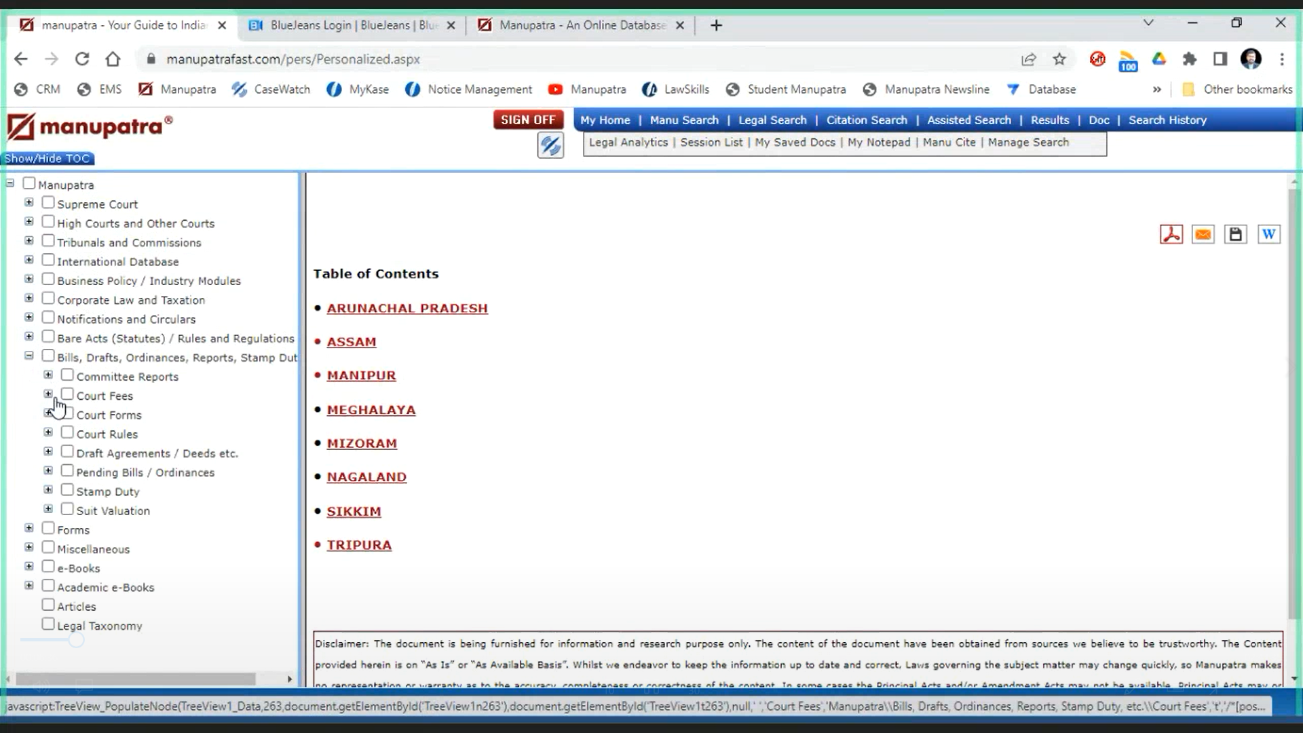Export document as PDF icon
Screen dimensions: 1303x733
click(1171, 234)
